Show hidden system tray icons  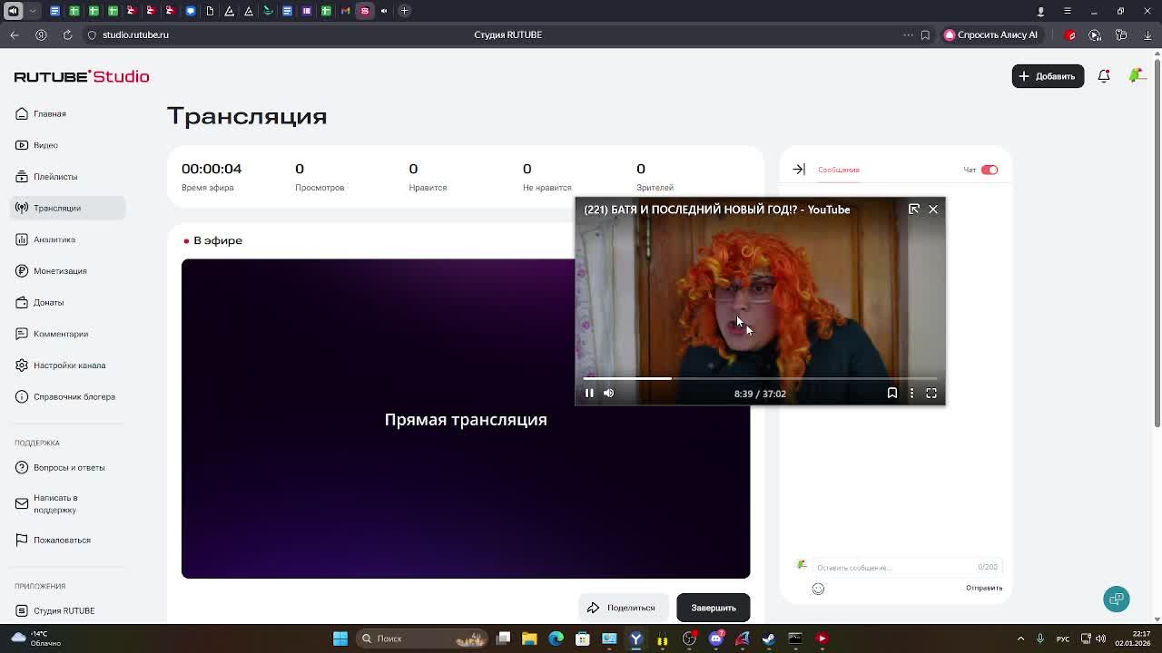point(1021,638)
